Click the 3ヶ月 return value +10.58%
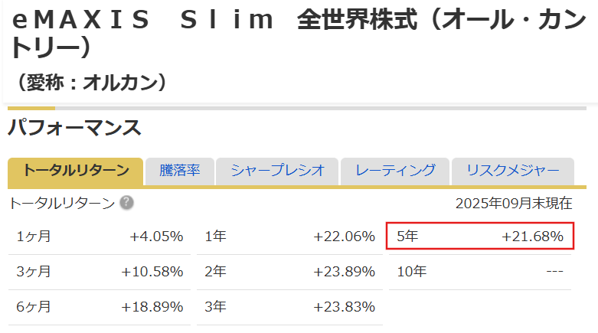Viewport: 598px width, 333px height. (152, 272)
